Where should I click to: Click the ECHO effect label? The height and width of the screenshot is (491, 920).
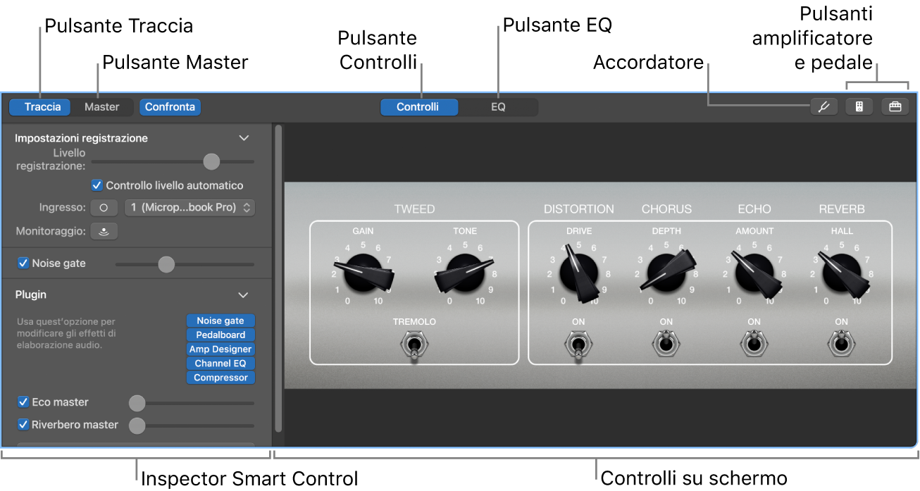pyautogui.click(x=754, y=209)
